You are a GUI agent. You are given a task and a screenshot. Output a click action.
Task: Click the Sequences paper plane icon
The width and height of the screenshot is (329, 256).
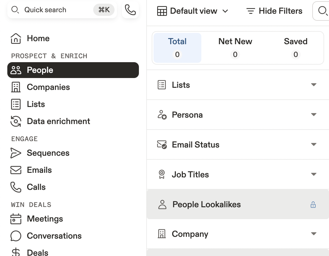[x=16, y=153]
